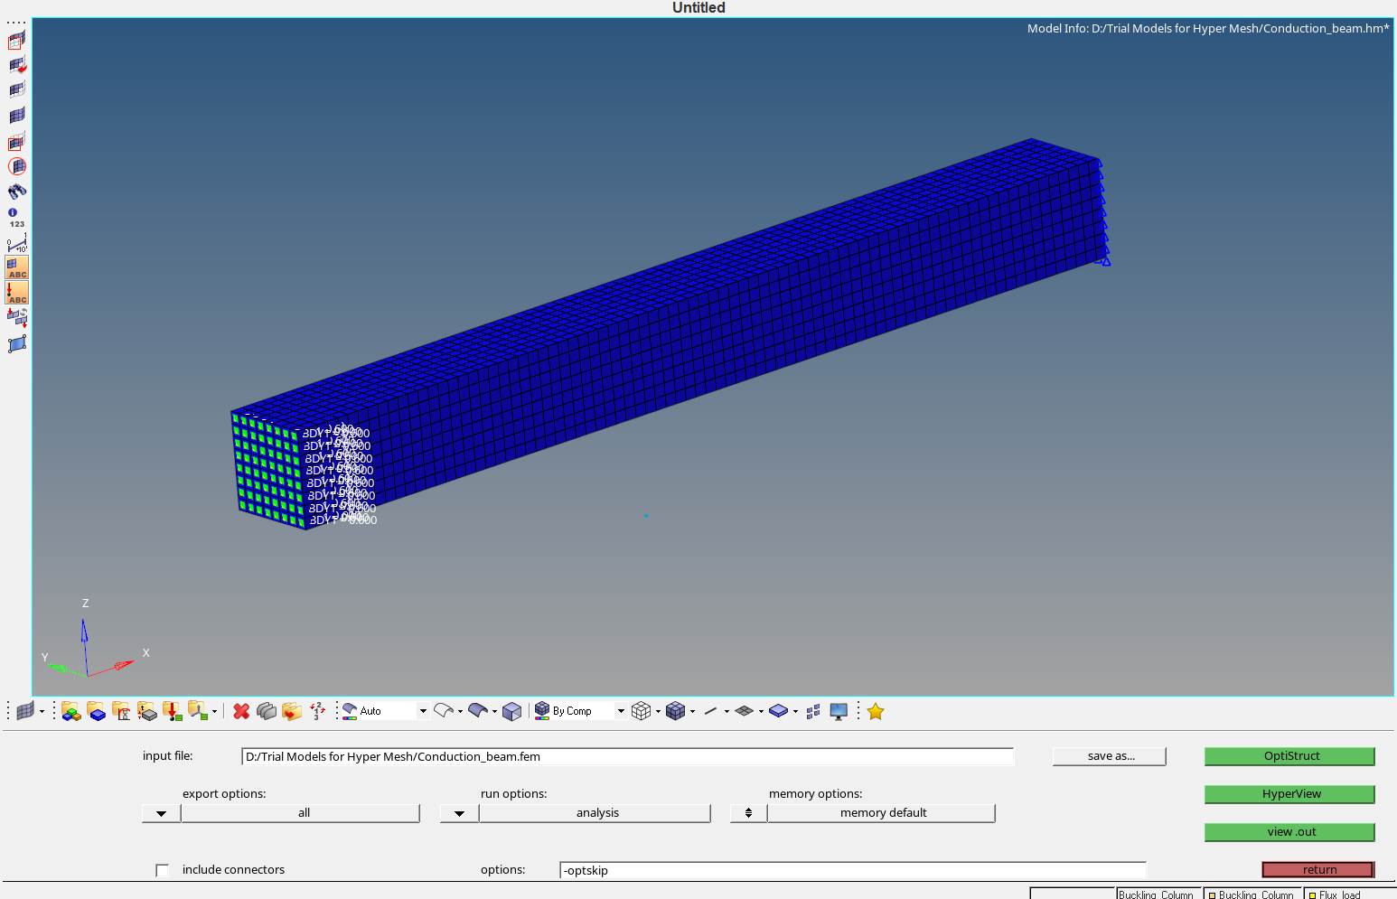Click the binoculars Find icon
Viewport: 1397px width, 899px height.
[x=17, y=192]
